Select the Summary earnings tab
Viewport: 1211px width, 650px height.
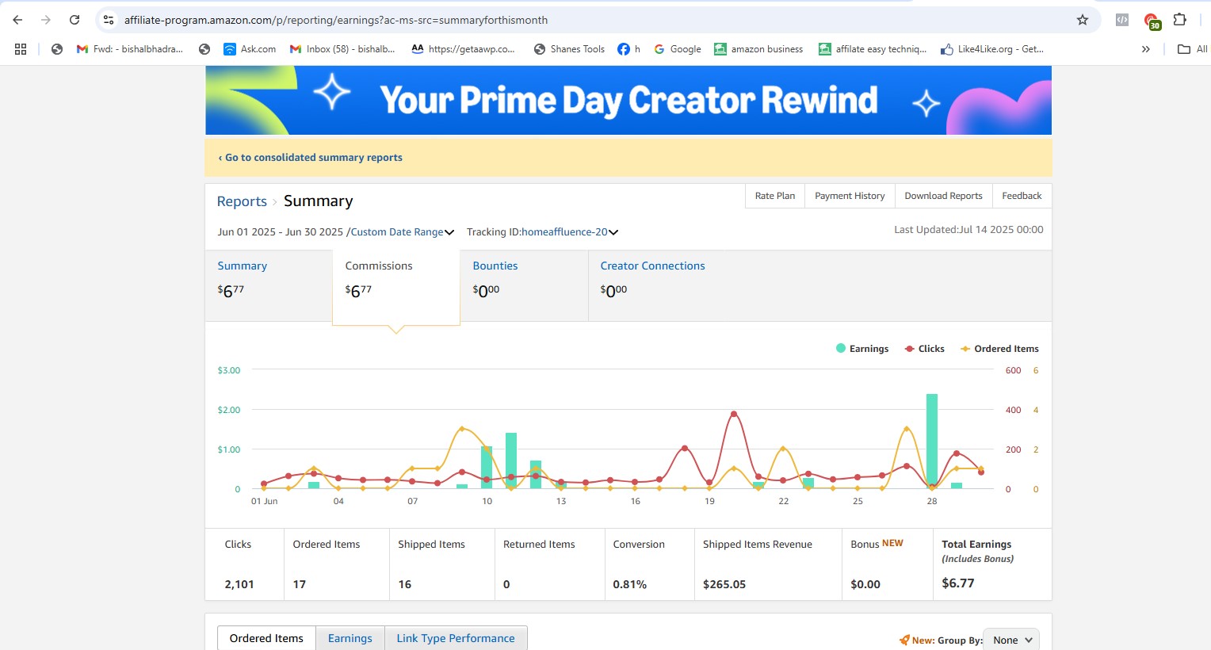pyautogui.click(x=268, y=286)
